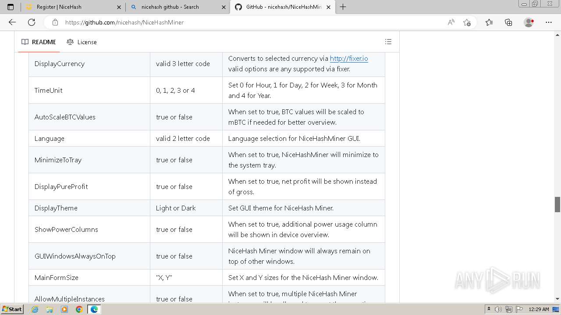The image size is (561, 315).
Task: Select the MinimizeToTray setting name
Action: tap(58, 160)
